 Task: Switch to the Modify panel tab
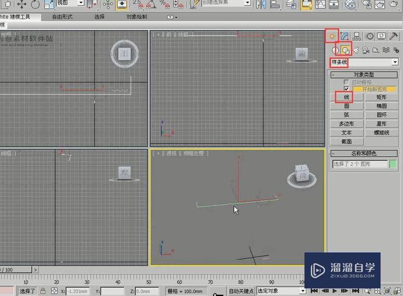[345, 36]
